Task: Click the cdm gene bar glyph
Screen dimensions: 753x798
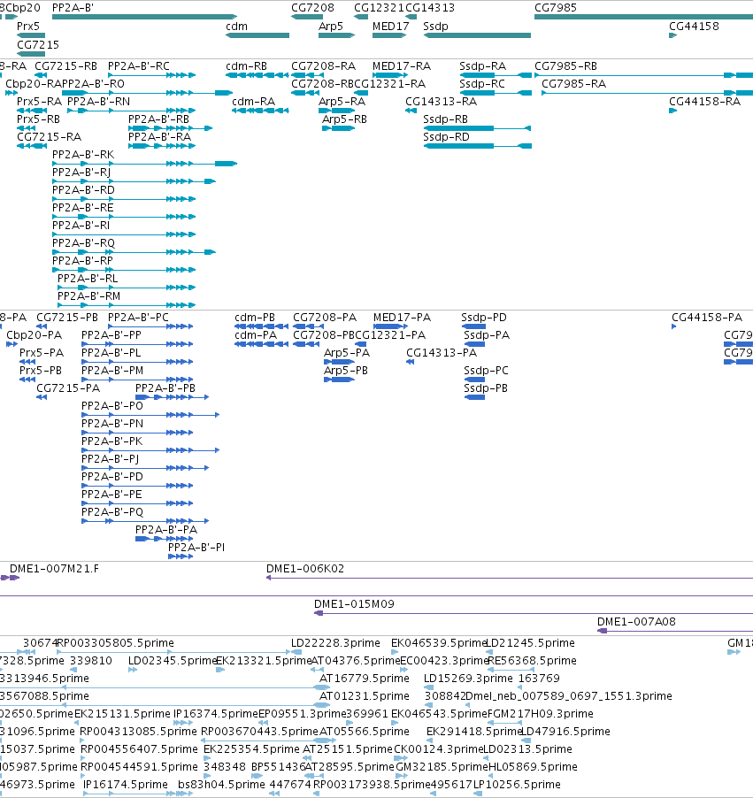Action: 257,35
